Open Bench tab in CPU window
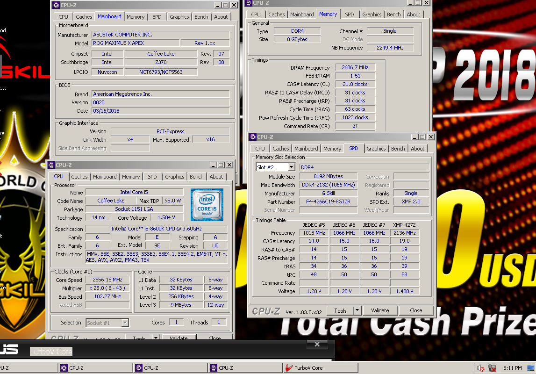The height and width of the screenshot is (374, 536). click(197, 177)
